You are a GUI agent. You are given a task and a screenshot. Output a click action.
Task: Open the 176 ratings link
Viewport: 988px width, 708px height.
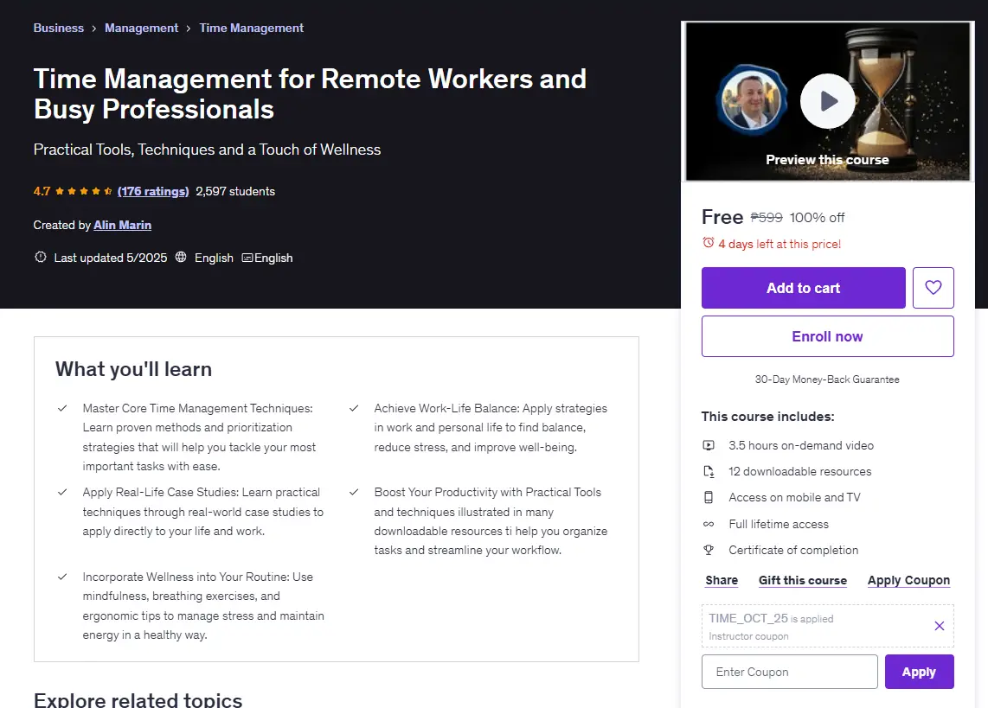tap(153, 191)
